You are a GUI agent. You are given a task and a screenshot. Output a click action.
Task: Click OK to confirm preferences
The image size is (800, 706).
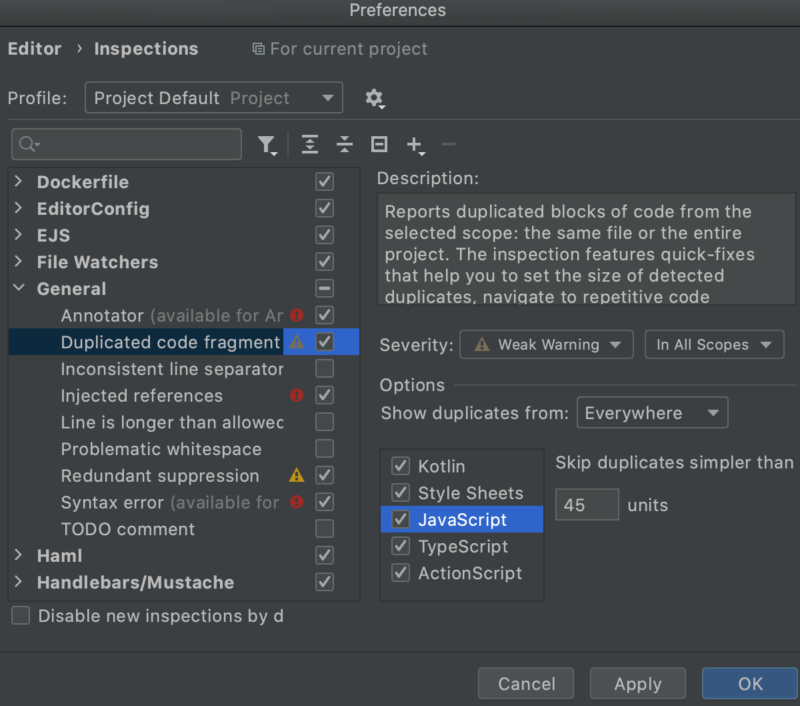tap(749, 683)
